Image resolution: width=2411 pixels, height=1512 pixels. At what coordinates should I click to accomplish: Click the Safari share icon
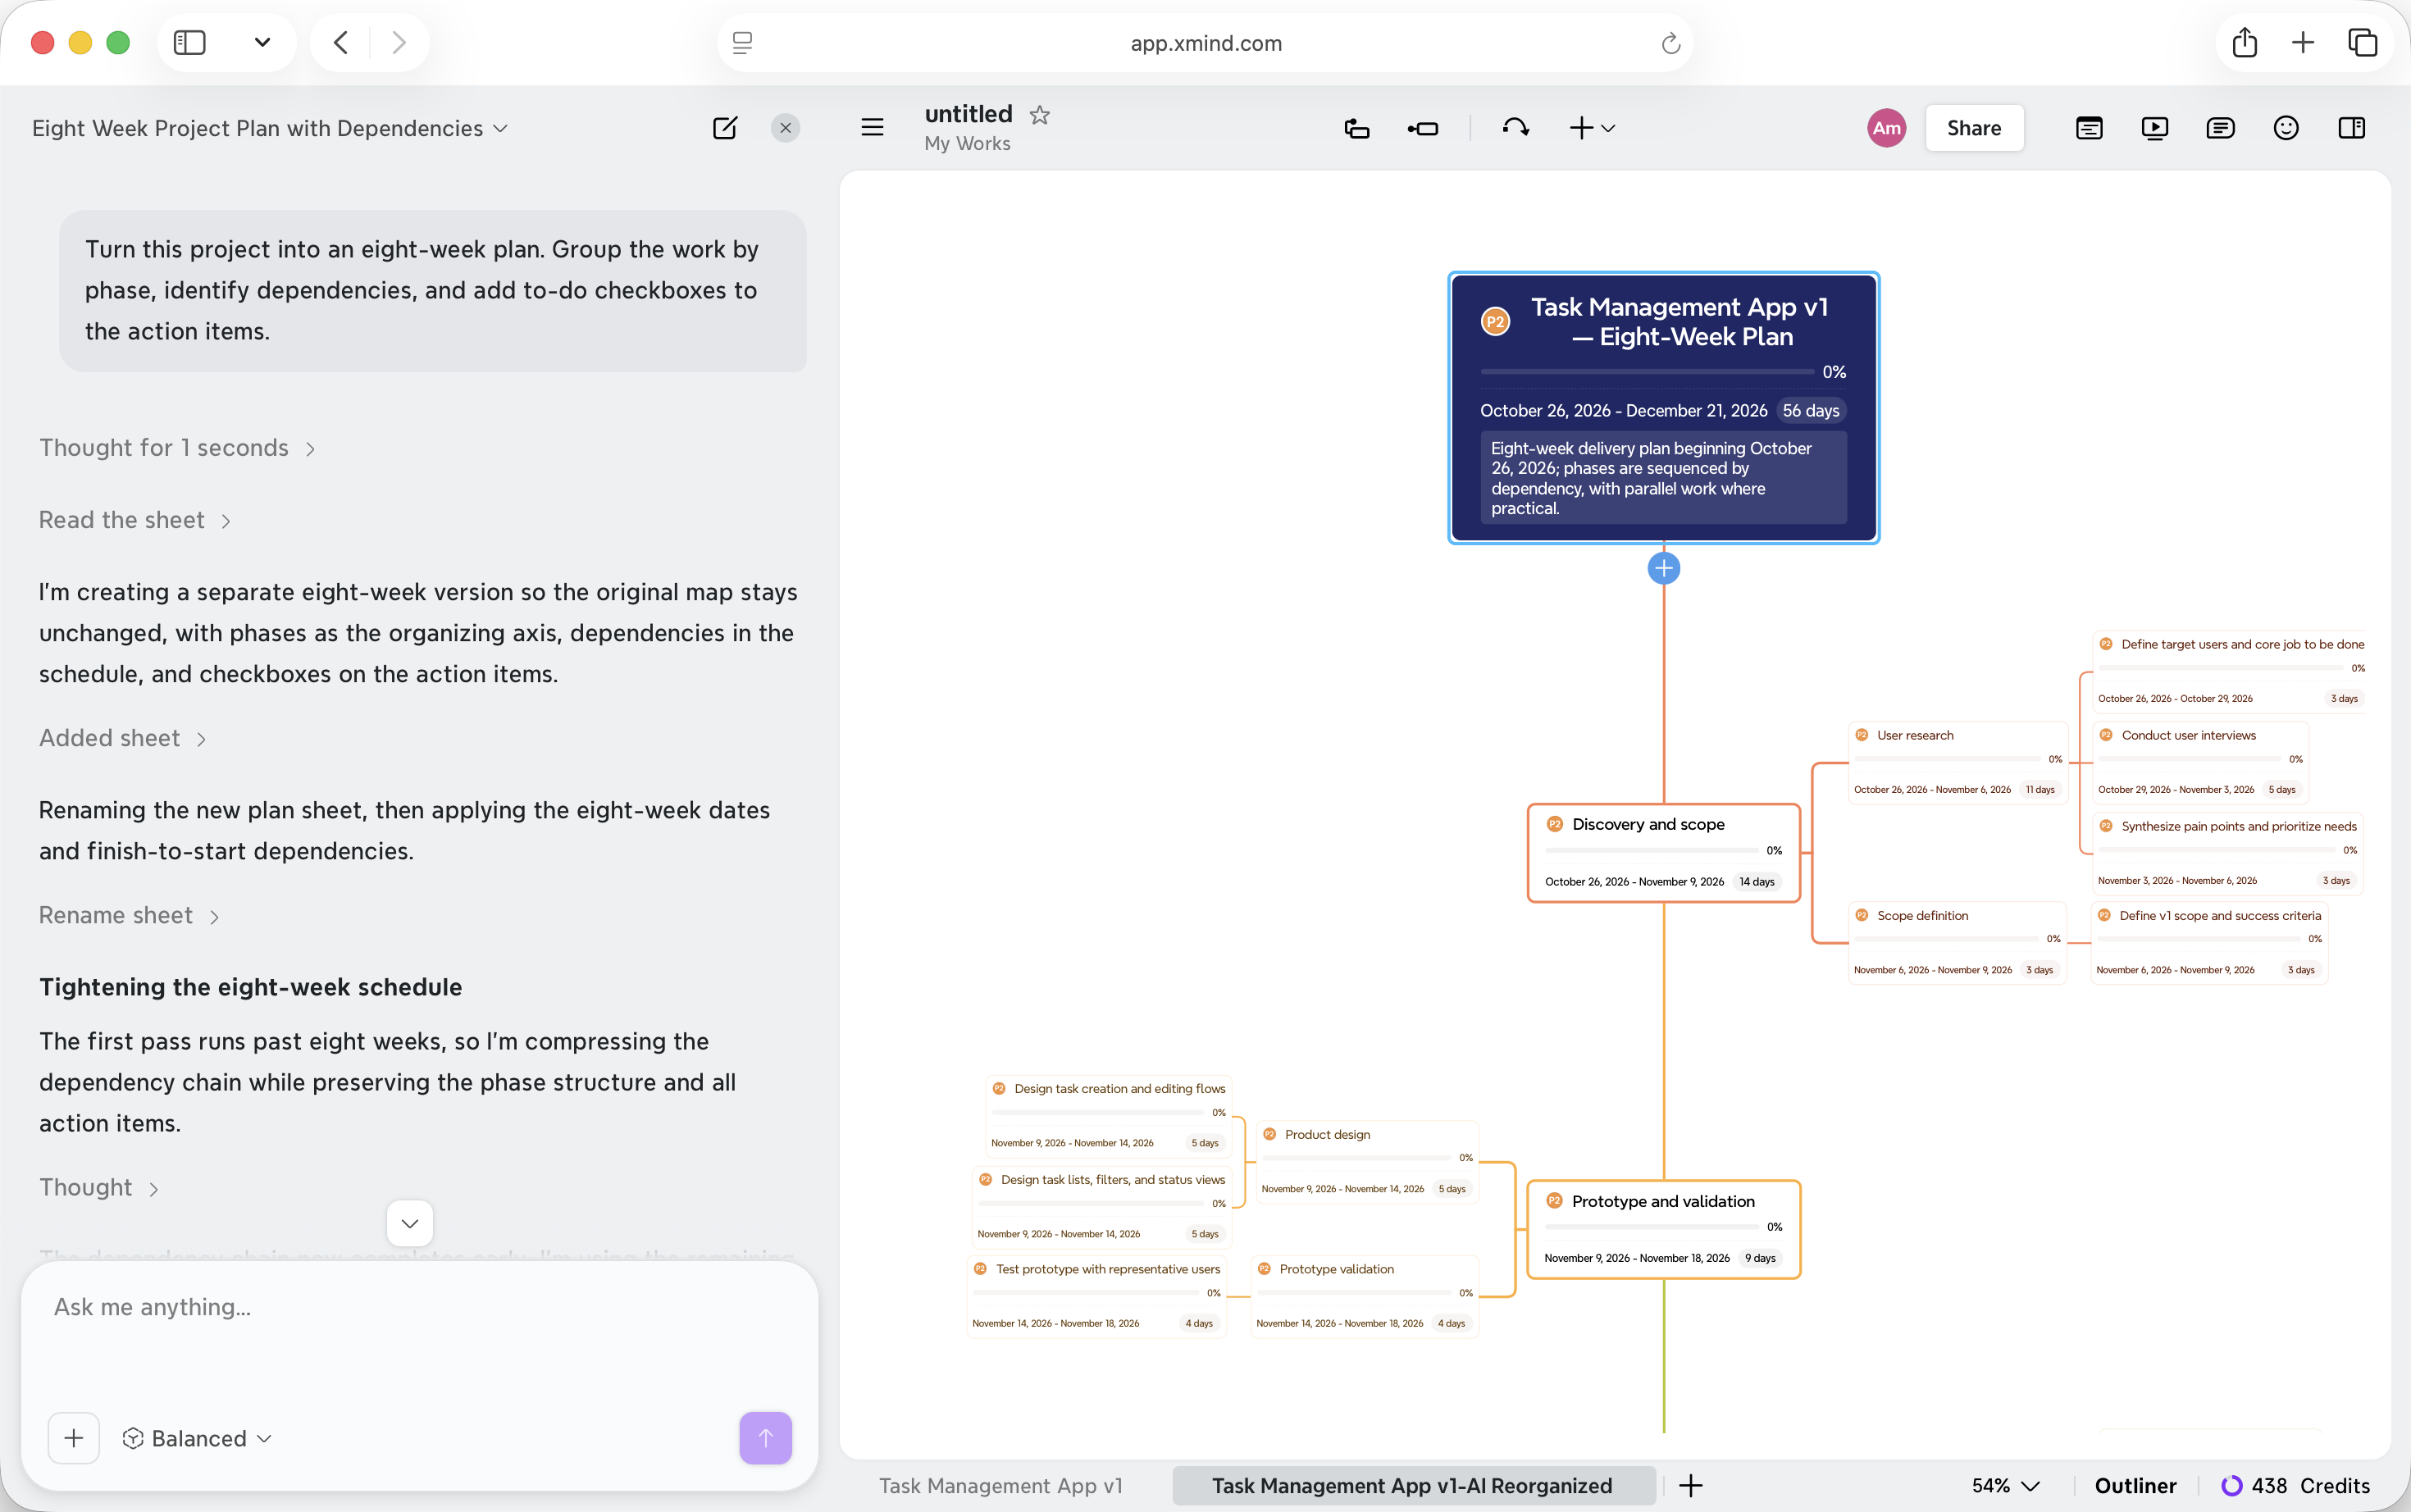pos(2245,42)
